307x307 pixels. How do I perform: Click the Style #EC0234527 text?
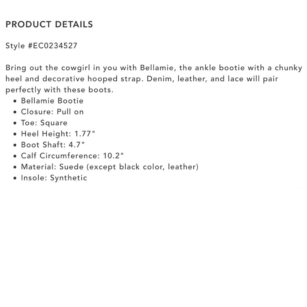pyautogui.click(x=41, y=46)
